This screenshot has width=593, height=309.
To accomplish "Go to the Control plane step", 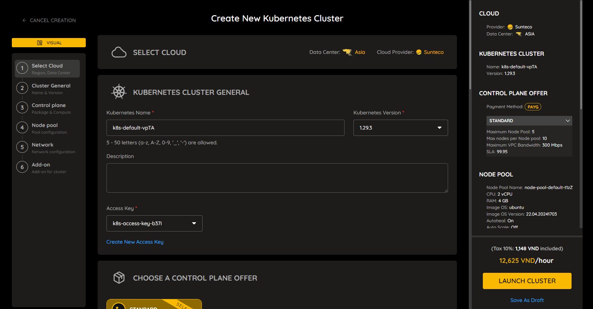I will pos(47,108).
